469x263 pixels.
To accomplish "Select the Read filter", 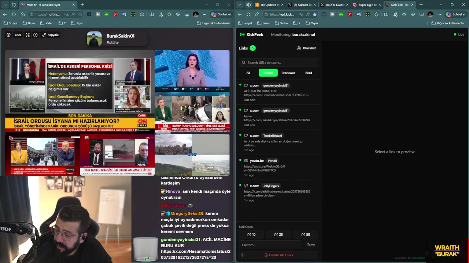I will 309,73.
